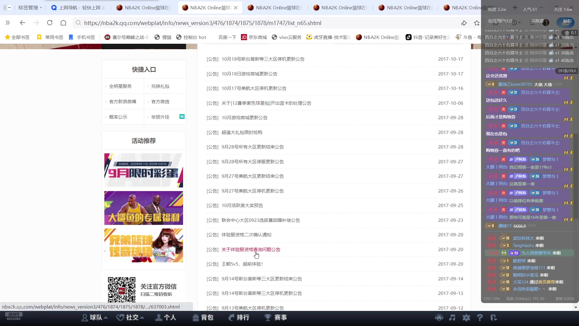Open the 背包 backpack panel

pyautogui.click(x=203, y=318)
